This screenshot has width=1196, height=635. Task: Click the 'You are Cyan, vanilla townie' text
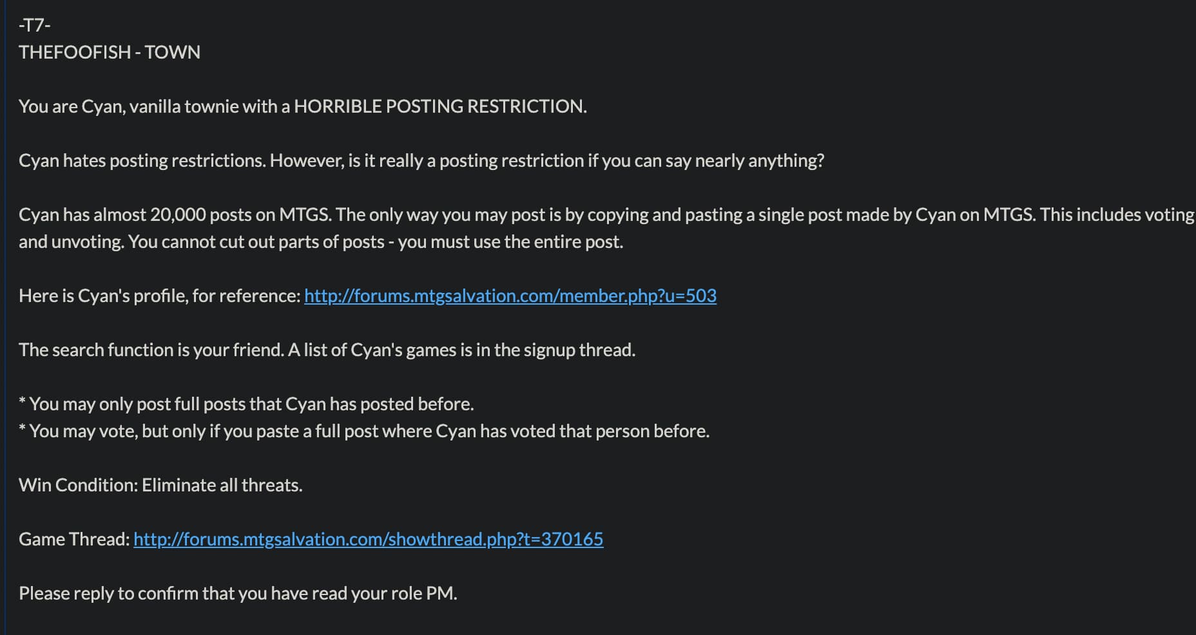tap(128, 106)
